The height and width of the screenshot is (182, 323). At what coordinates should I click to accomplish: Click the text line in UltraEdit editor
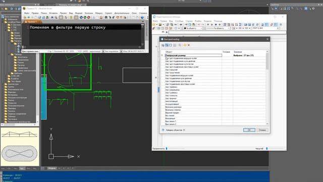68,27
